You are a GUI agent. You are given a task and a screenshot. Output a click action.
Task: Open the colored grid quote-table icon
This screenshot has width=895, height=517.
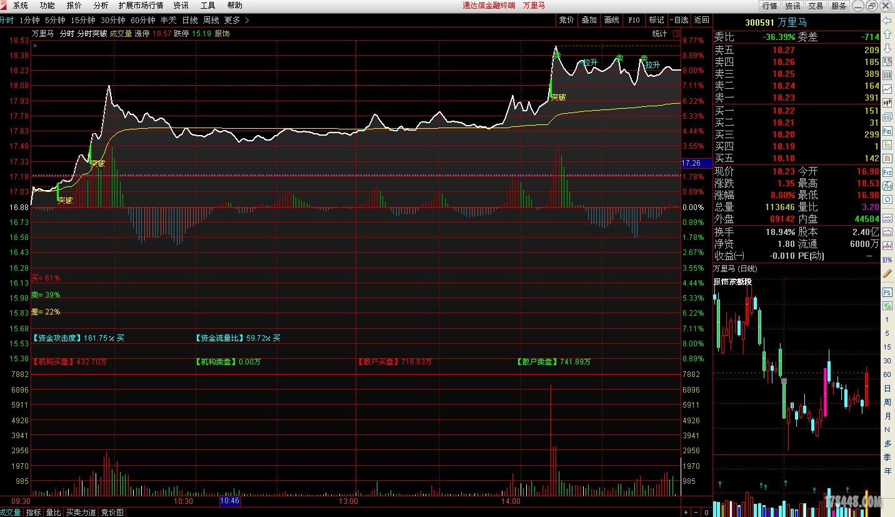(x=887, y=74)
